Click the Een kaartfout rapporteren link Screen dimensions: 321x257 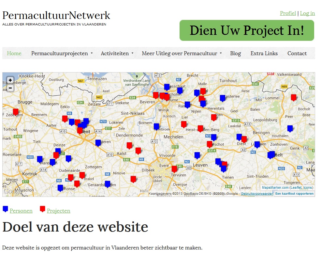(x=294, y=193)
